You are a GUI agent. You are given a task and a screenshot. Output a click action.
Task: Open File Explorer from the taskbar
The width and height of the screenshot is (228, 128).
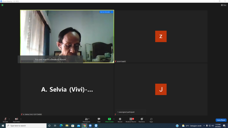tap(67, 126)
